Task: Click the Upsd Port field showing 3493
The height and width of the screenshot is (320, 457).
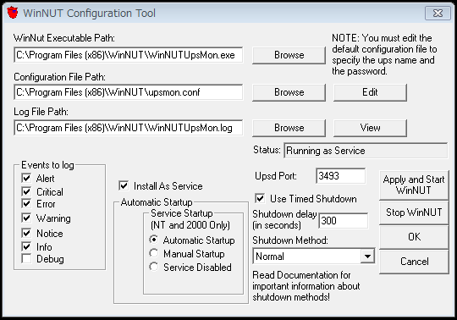Action: click(x=340, y=176)
